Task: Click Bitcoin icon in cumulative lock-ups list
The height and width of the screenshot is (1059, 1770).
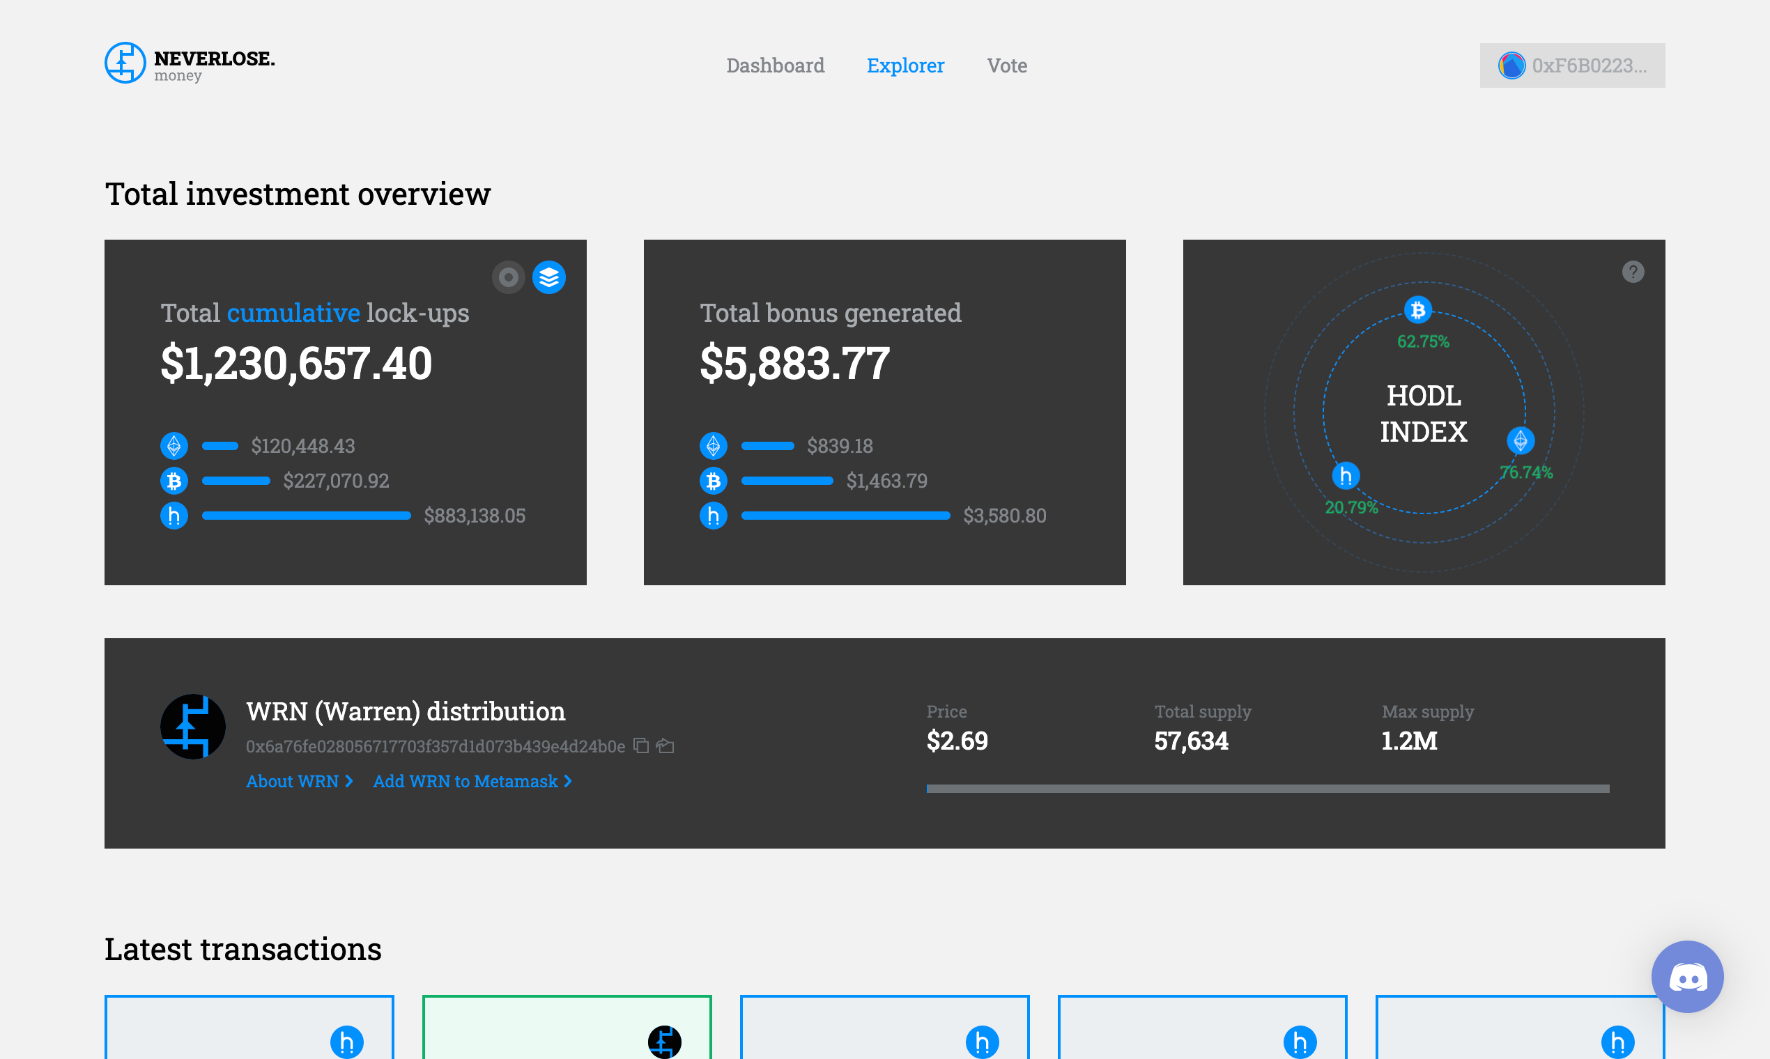Action: (x=174, y=481)
